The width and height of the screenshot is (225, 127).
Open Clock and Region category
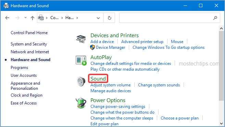(x=27, y=95)
